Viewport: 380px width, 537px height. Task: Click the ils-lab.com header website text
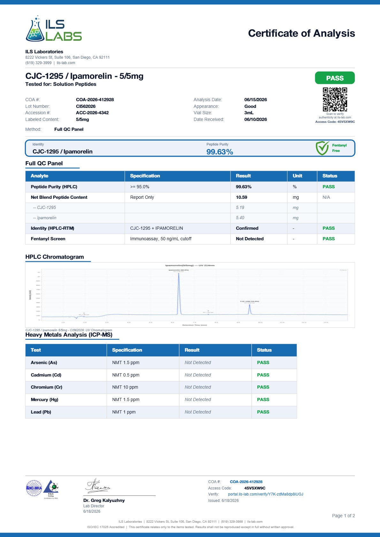(x=66, y=63)
